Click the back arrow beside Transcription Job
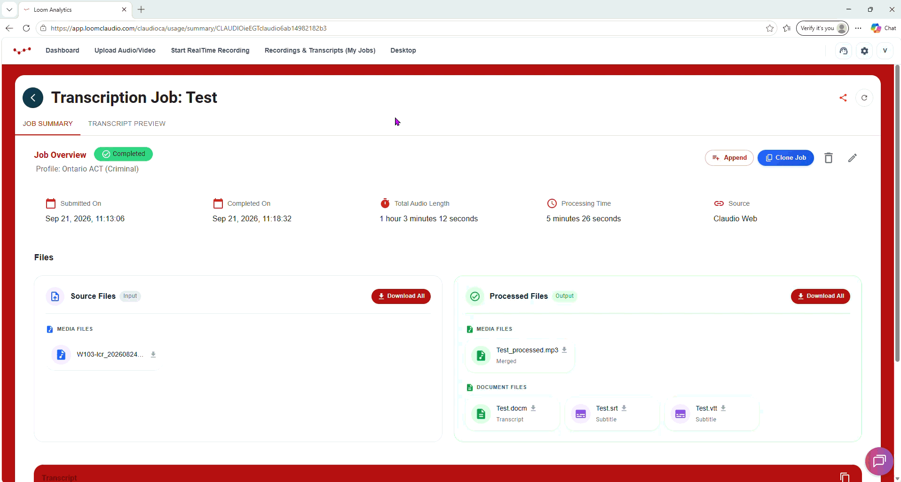The height and width of the screenshot is (482, 901). pos(33,98)
